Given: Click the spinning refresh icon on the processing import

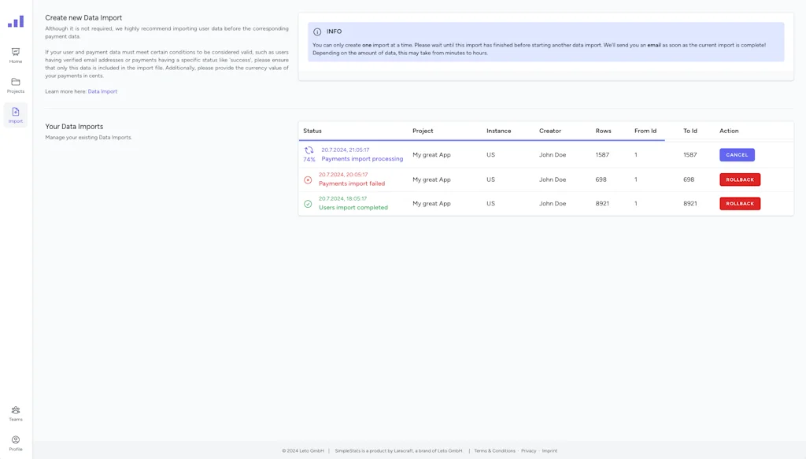Looking at the screenshot, I should [x=309, y=150].
